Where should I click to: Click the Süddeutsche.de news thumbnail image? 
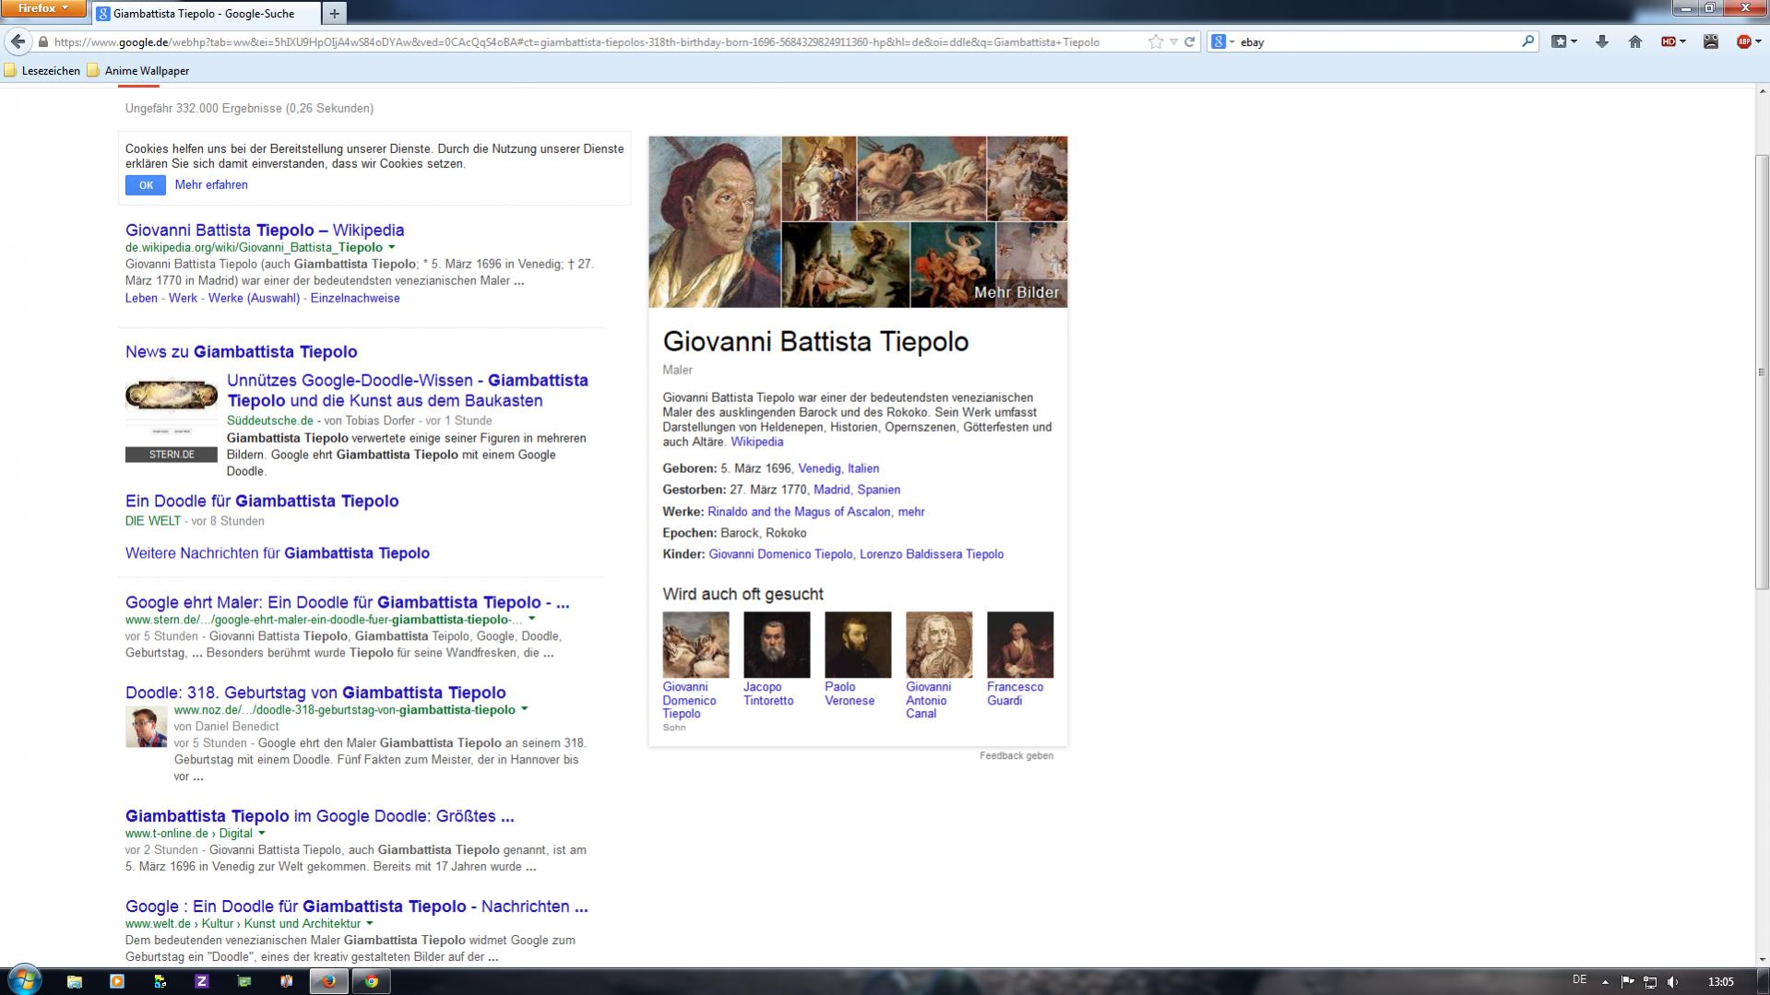pyautogui.click(x=172, y=421)
